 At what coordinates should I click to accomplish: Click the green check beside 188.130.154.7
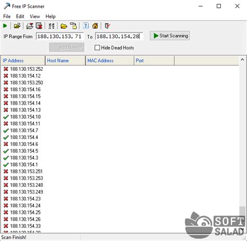[x=6, y=131]
